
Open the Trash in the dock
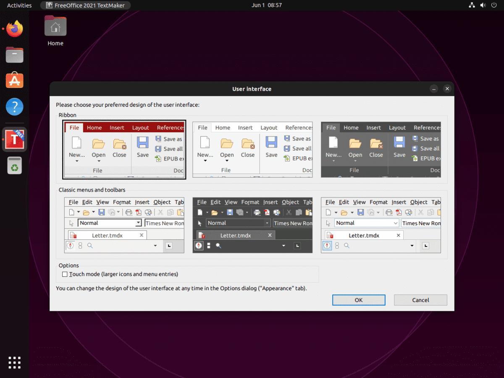[x=15, y=165]
